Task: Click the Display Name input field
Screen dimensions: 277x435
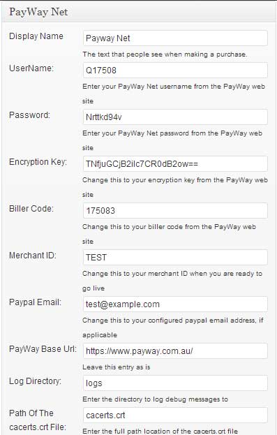Action: (x=175, y=38)
